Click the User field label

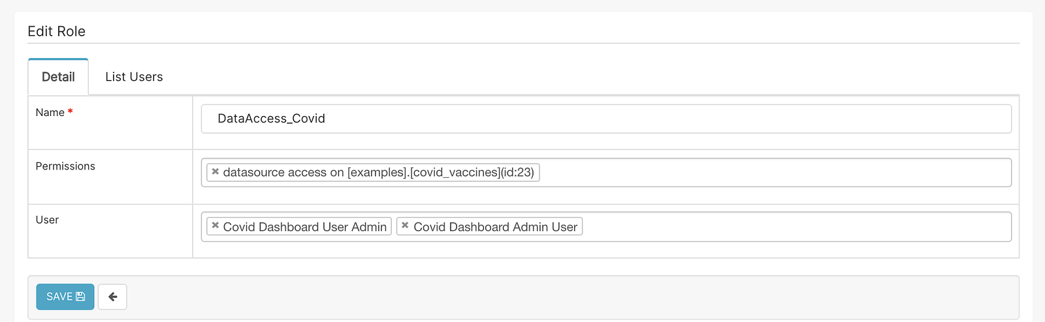pos(47,220)
